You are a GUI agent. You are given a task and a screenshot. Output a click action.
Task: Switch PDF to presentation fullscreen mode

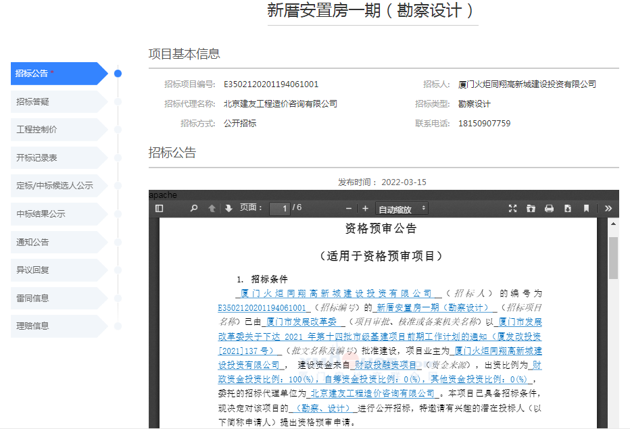[512, 209]
